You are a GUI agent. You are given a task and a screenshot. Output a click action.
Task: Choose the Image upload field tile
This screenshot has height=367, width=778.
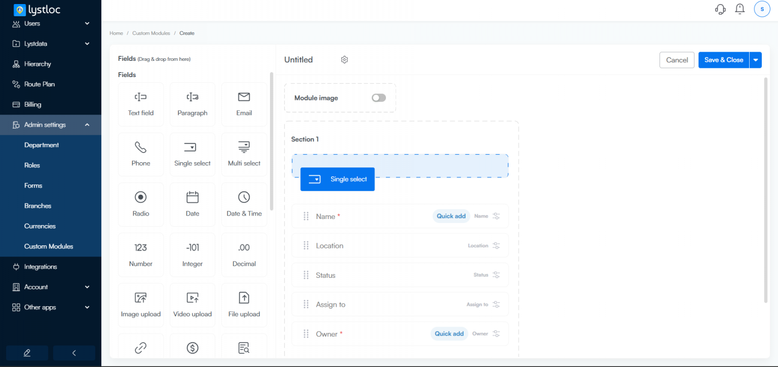coord(141,305)
